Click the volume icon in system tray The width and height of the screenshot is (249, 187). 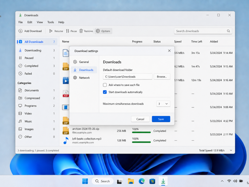tap(235, 181)
